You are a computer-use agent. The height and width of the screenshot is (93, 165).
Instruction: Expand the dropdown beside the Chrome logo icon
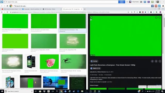(13, 6)
